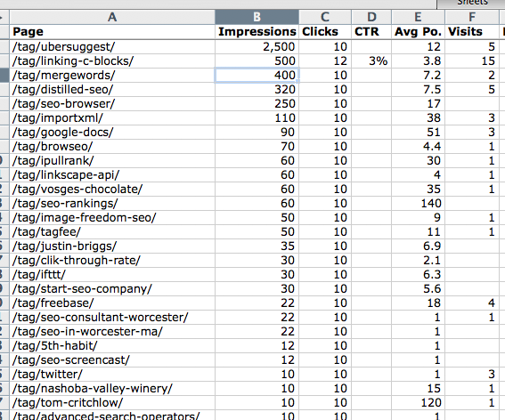Select the /tag/mergewords/ cell
This screenshot has height=420, width=505.
point(112,76)
